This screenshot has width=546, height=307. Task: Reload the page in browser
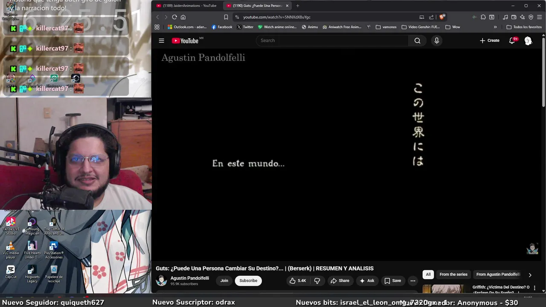pos(174,17)
